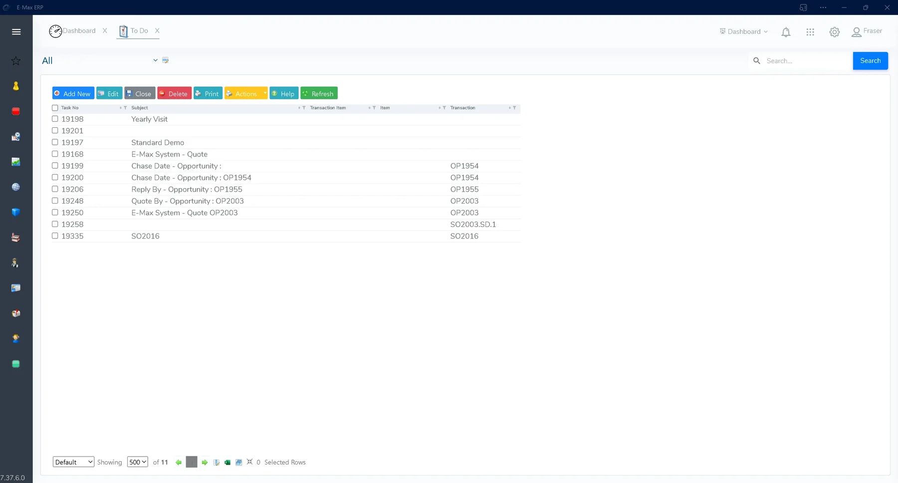Open the yellow pawn sidebar module
This screenshot has width=898, height=483.
point(16,86)
